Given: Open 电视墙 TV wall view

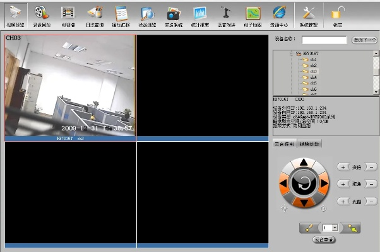Looking at the screenshot, I should [68, 16].
